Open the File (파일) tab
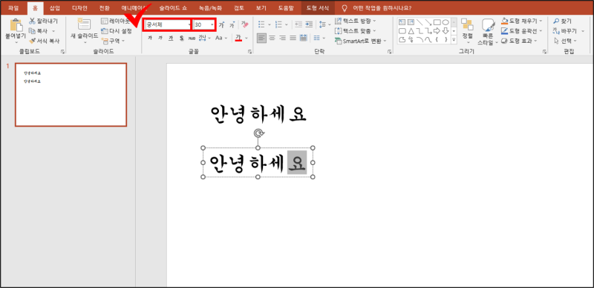594x288 pixels. point(13,8)
